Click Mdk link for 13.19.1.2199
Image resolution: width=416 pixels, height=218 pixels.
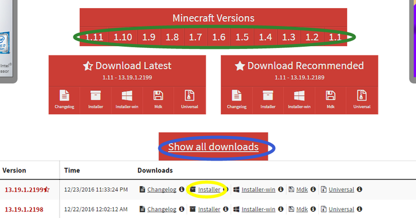click(x=302, y=190)
